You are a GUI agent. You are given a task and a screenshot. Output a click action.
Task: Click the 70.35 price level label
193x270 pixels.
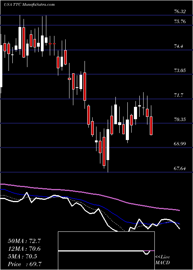point(180,119)
